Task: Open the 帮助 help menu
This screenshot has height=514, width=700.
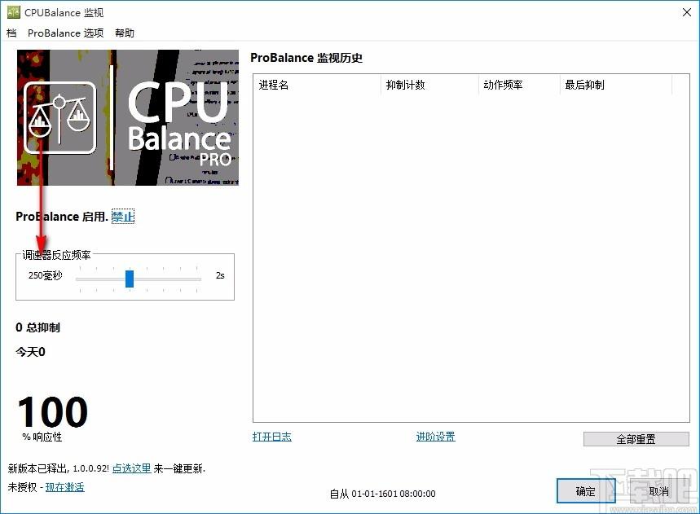Action: click(124, 33)
